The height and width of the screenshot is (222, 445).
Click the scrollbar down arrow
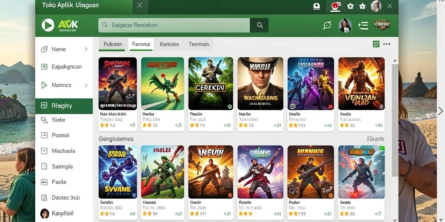[x=395, y=219]
